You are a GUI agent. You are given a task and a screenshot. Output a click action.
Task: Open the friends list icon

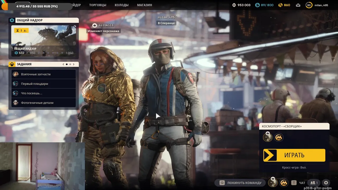(x=314, y=183)
